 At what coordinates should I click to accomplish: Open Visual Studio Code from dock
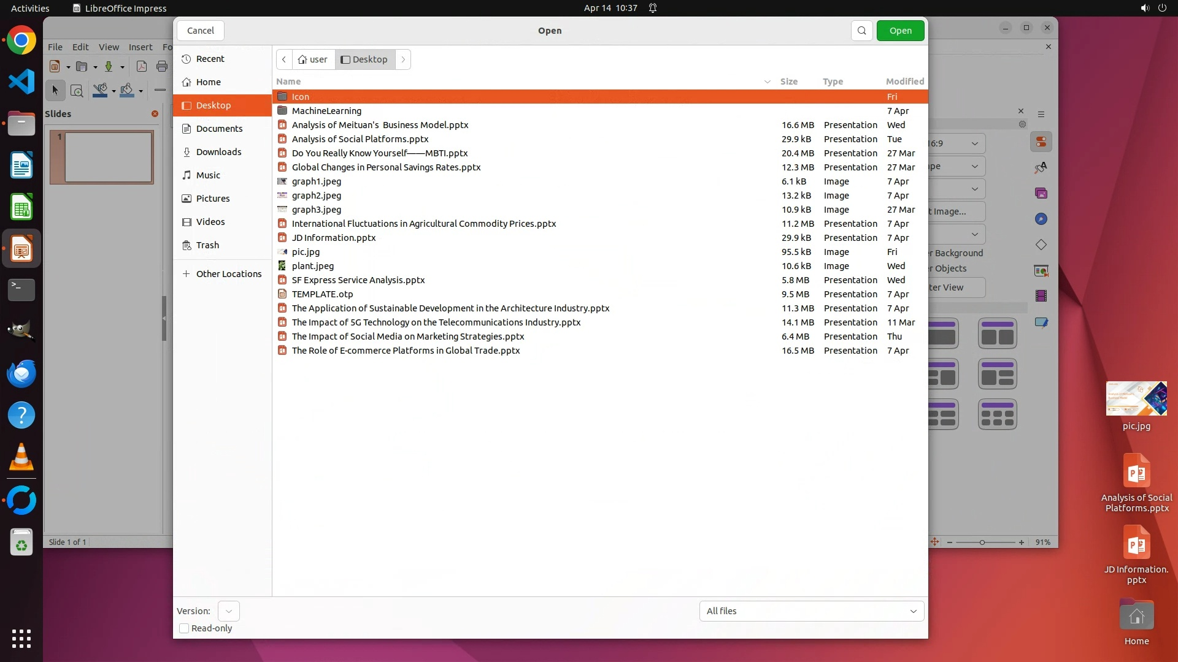(x=21, y=82)
